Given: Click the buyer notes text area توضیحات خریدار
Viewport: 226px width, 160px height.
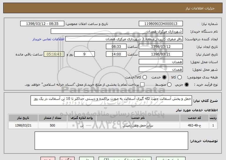Looking at the screenshot, I should 111,141.
